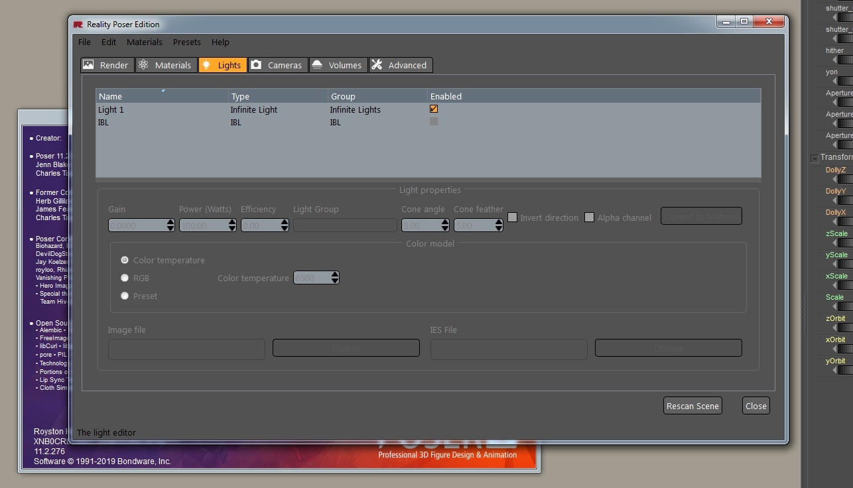The height and width of the screenshot is (488, 853).
Task: Open the File menu
Action: coord(84,42)
